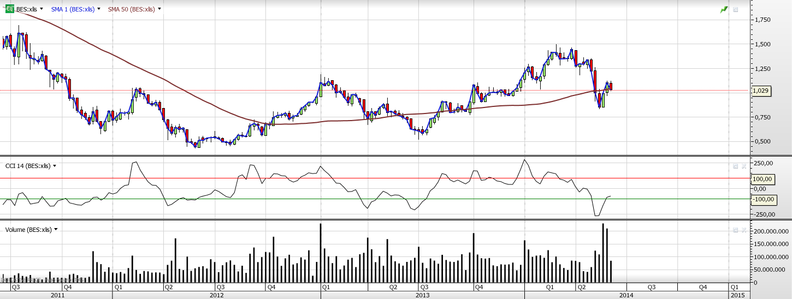Select the CCI 100,00 upper level label
Viewport: 792px width, 299px height.
pos(761,178)
